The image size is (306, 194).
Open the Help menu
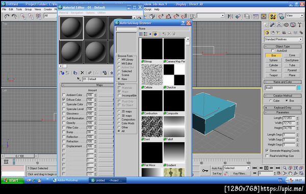coord(157,9)
